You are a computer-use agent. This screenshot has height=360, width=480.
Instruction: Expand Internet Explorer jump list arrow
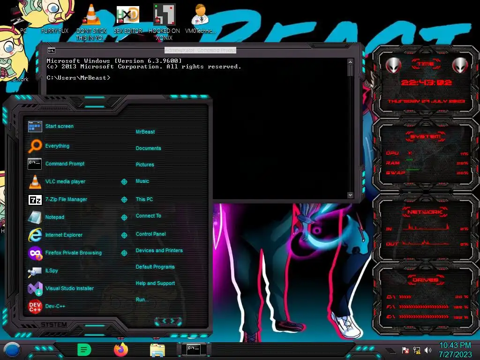pos(124,235)
